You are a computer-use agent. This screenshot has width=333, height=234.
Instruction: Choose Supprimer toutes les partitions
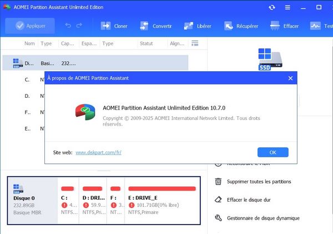259,182
